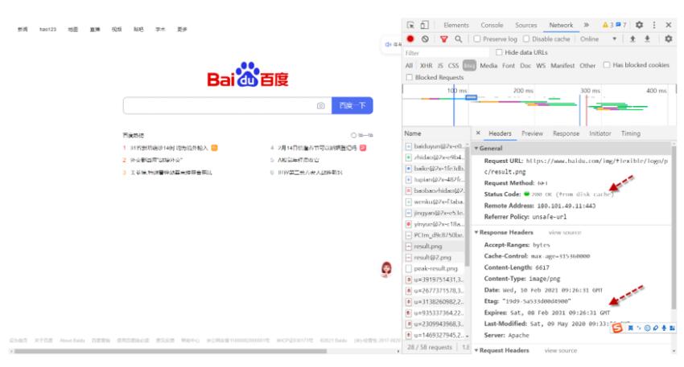Sort requests by the Name column header

[435, 133]
